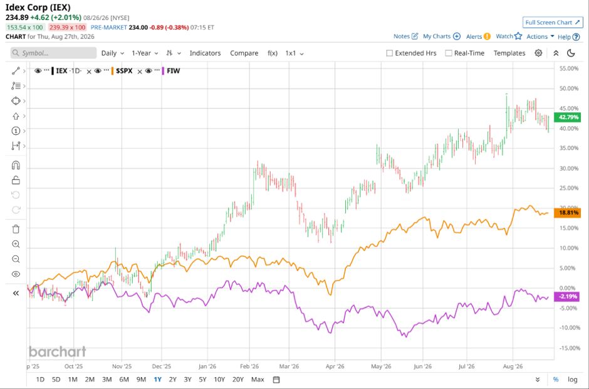Image resolution: width=589 pixels, height=389 pixels.
Task: Select the trend line drawing tool
Action: point(16,71)
